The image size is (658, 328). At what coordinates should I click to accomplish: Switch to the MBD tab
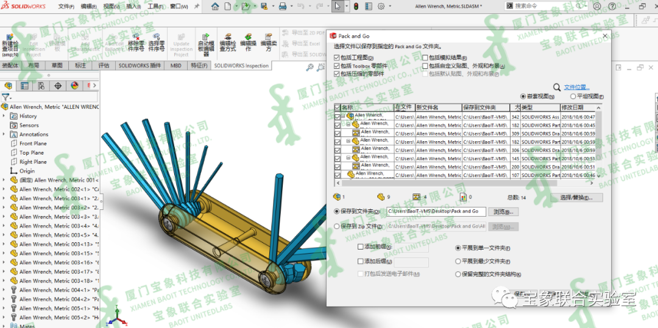coord(176,65)
